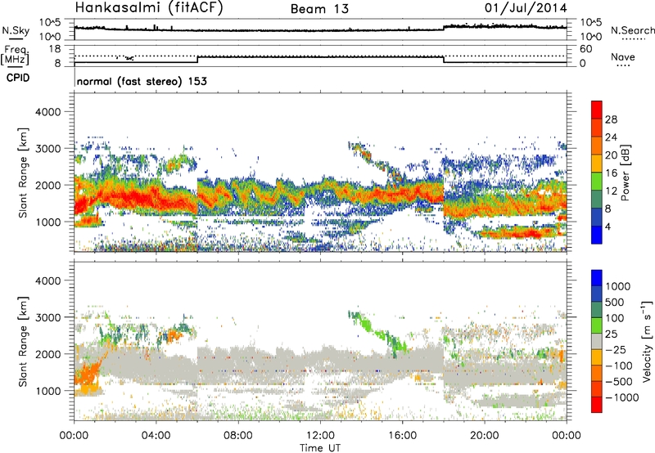
Task: Click the '08:00' time tick label
Action: pos(238,436)
